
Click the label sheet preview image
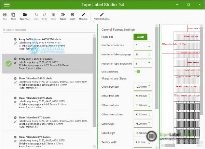point(181,84)
